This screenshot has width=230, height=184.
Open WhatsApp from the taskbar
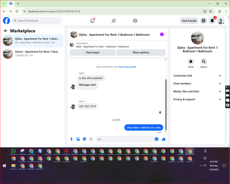point(13,151)
